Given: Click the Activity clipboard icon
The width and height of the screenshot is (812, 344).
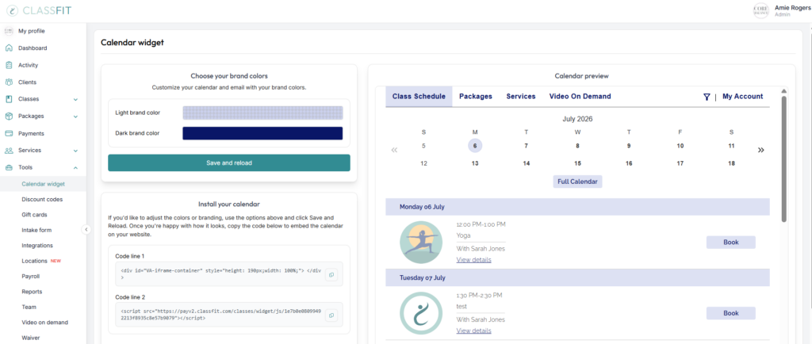Looking at the screenshot, I should coord(9,65).
